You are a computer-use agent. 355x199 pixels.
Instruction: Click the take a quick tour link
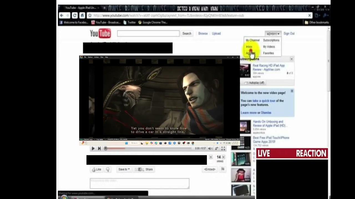coord(264,101)
